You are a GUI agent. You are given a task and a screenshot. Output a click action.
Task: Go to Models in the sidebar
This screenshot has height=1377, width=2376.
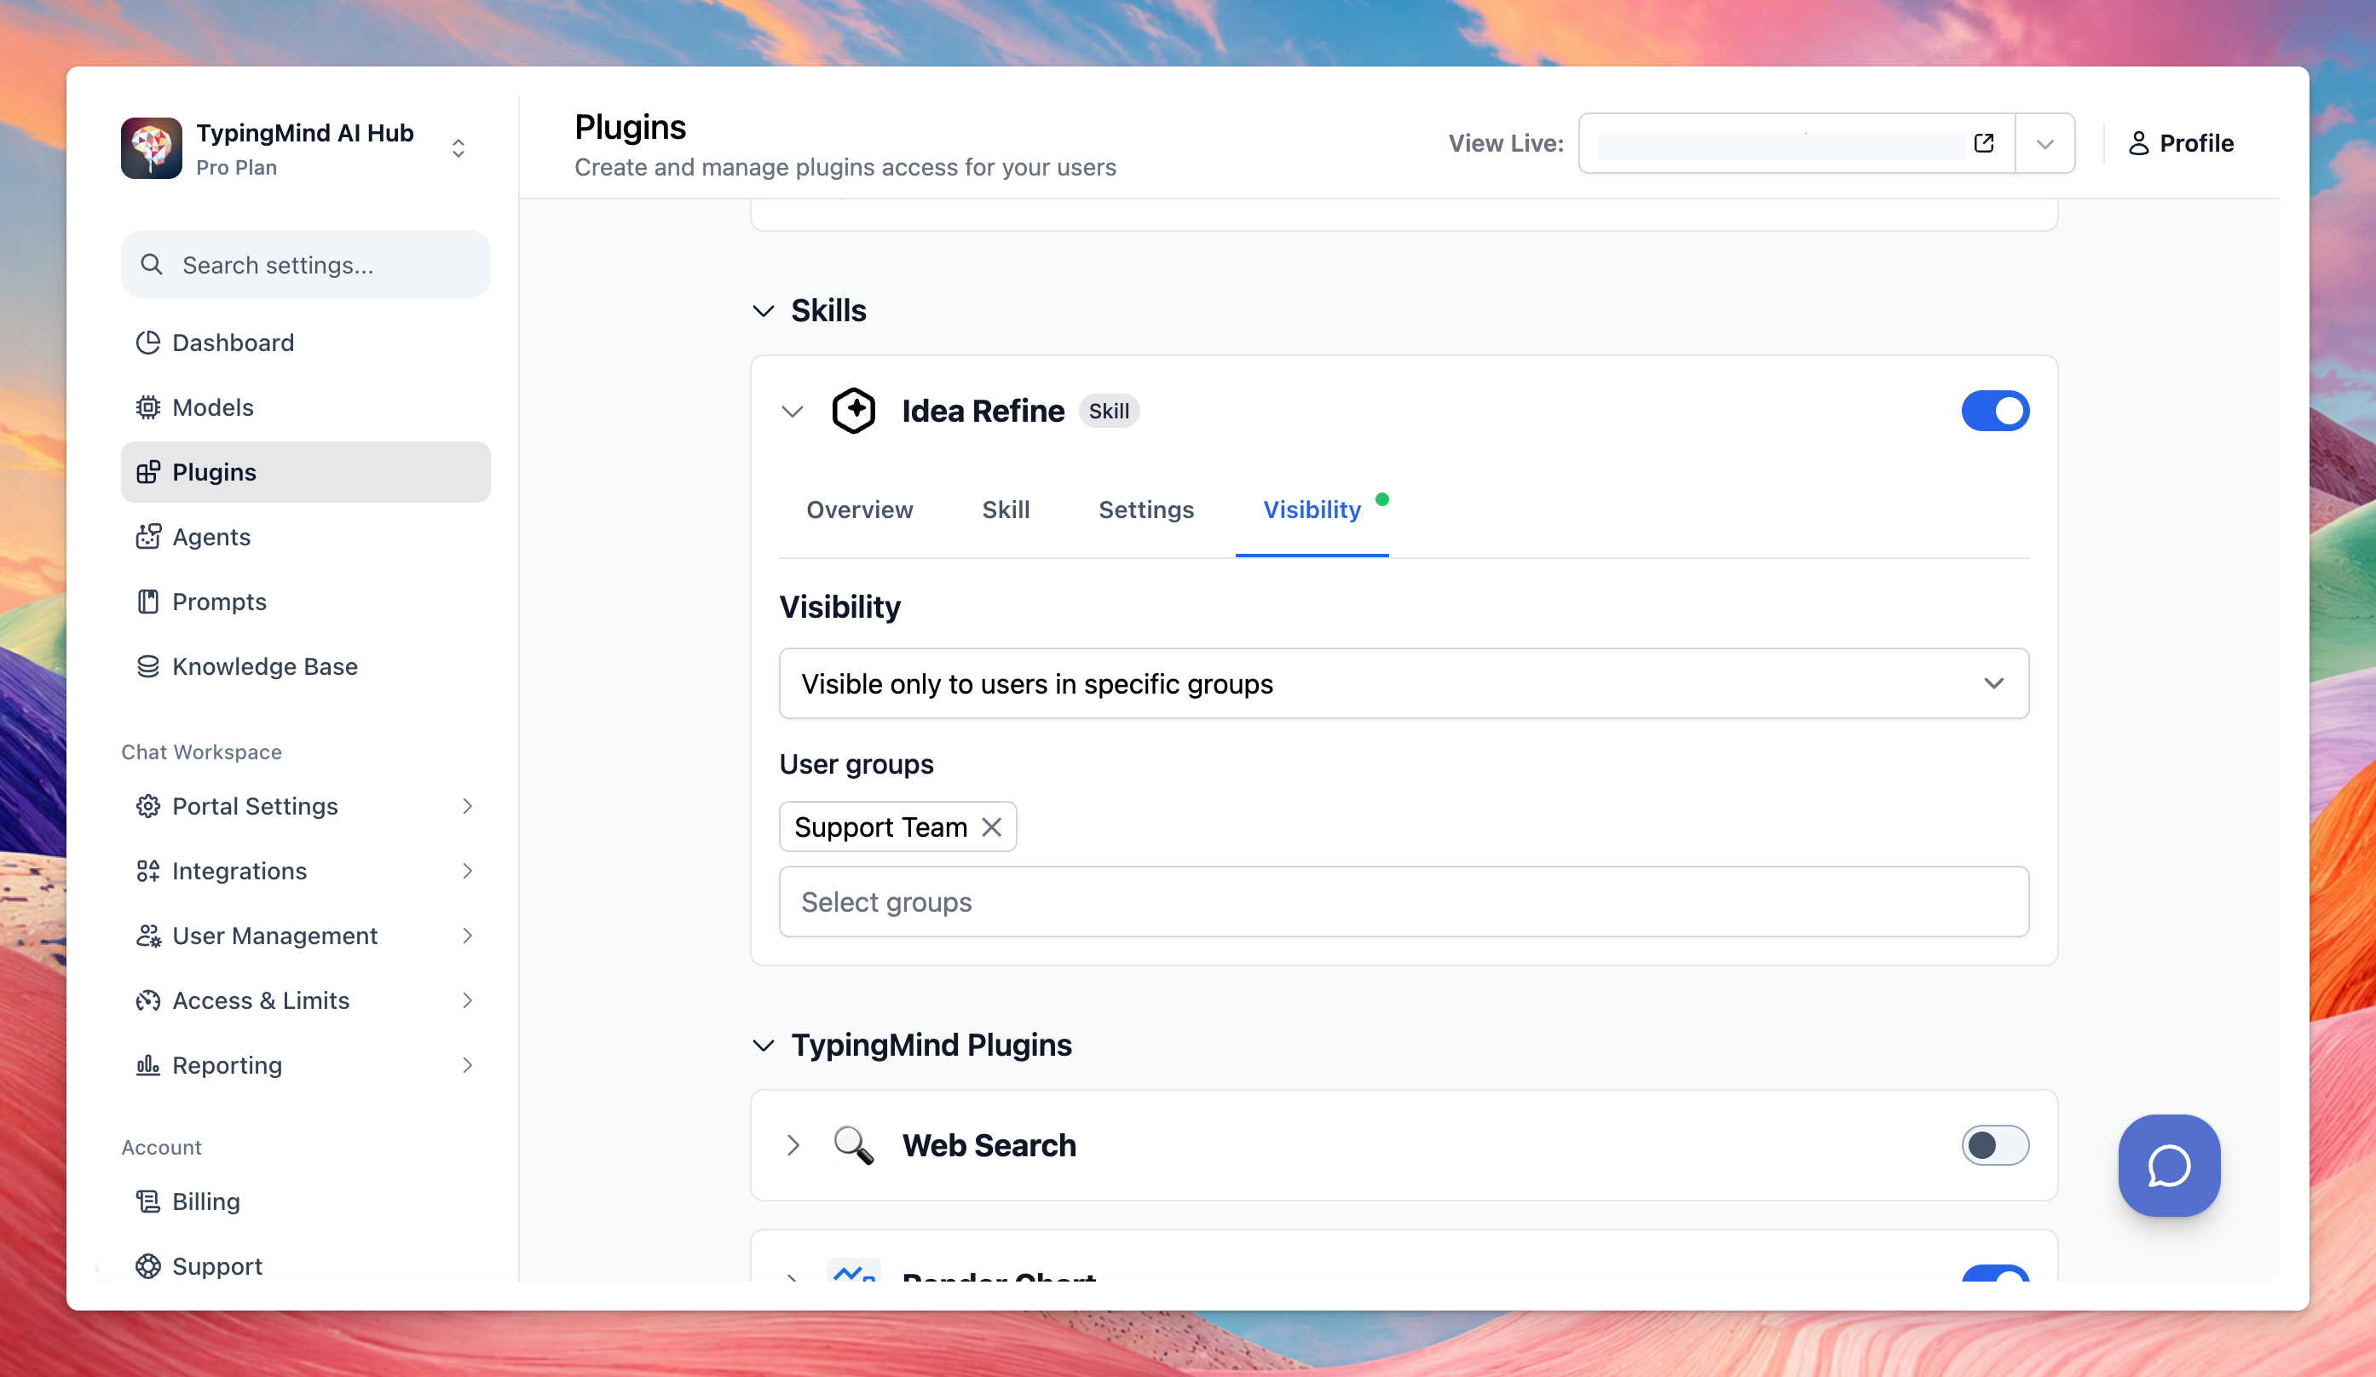(x=305, y=407)
